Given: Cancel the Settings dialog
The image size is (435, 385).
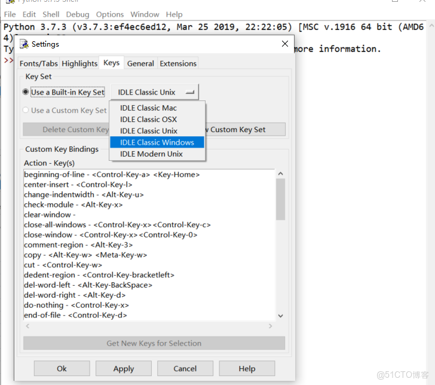Looking at the screenshot, I should tap(185, 368).
